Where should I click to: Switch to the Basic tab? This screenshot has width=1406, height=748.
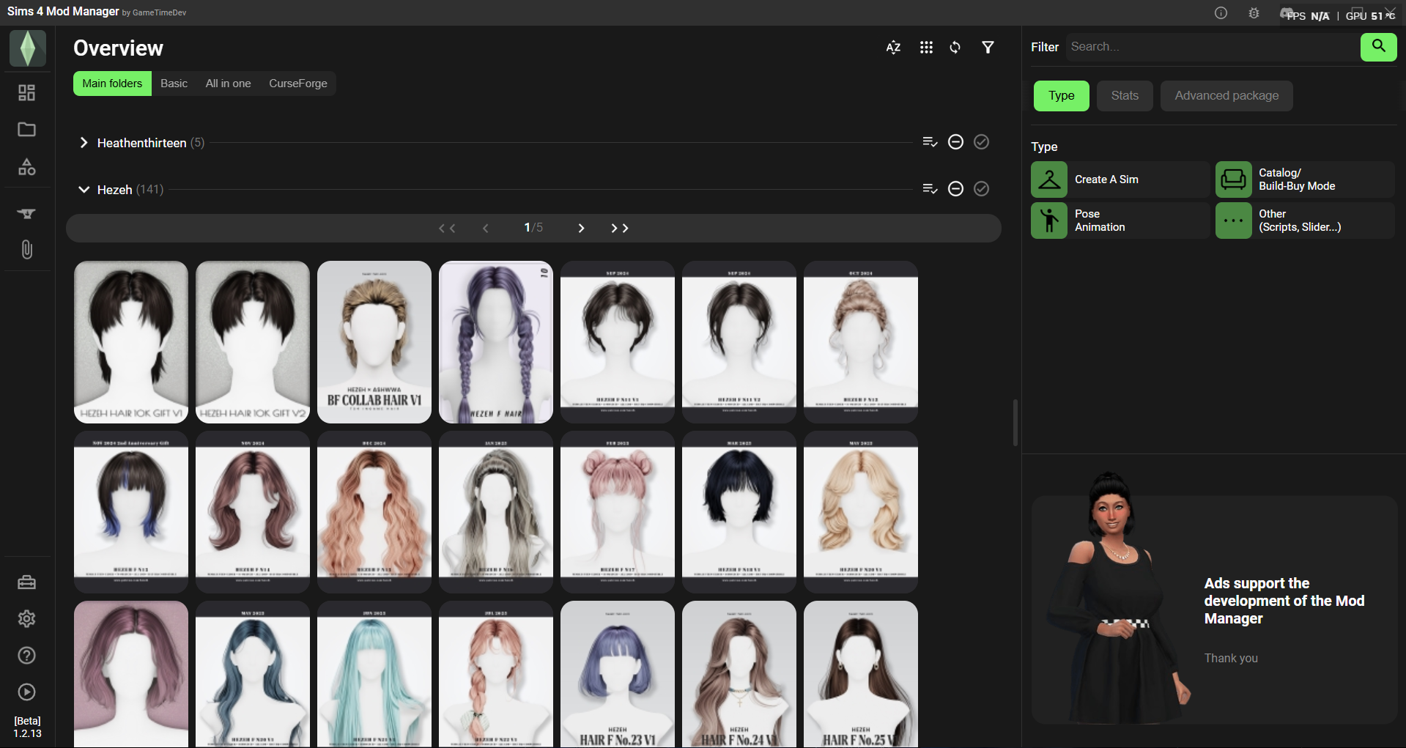click(174, 84)
